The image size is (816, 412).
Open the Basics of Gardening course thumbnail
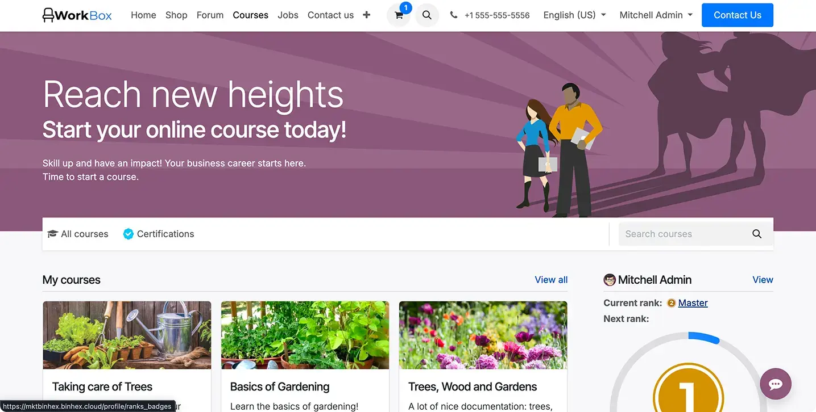(305, 335)
